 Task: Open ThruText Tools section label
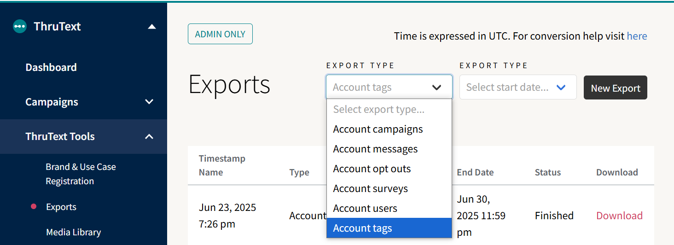coord(60,136)
